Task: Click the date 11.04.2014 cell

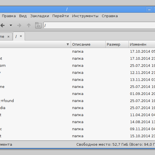Action: pyautogui.click(x=142, y=115)
